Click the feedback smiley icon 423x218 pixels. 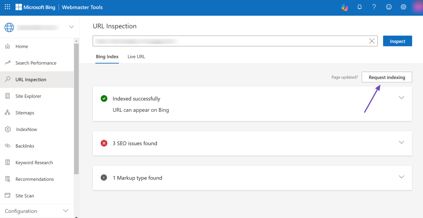[x=389, y=7]
